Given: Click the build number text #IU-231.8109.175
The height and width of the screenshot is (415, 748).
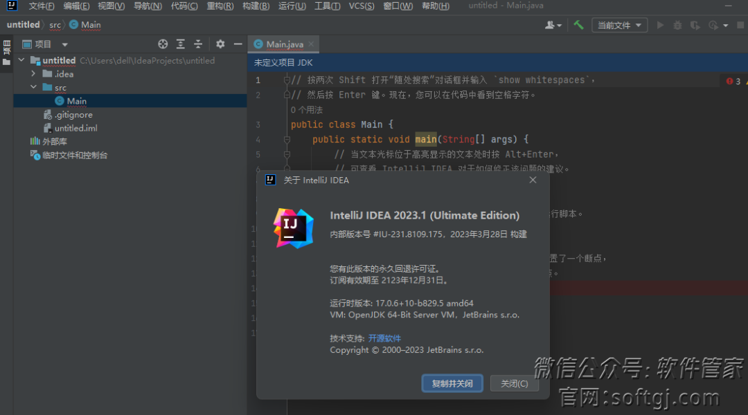Looking at the screenshot, I should (x=408, y=234).
